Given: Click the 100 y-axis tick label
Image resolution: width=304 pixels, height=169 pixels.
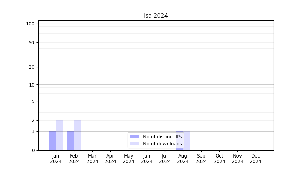Looking at the screenshot, I should click(x=30, y=24).
